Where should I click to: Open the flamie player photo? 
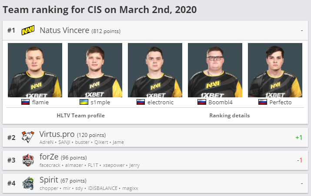(x=35, y=70)
